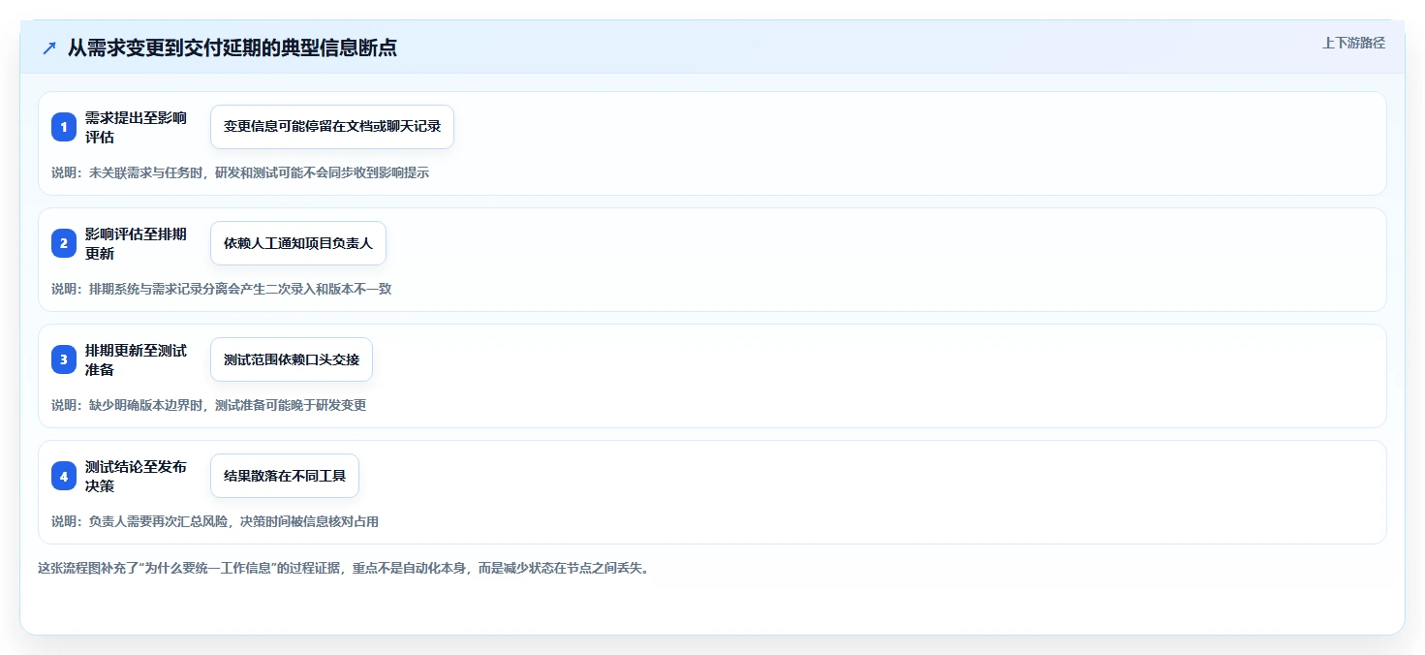The image size is (1425, 655).
Task: Select the step label 测试结论至发布决策
Action: (x=136, y=476)
